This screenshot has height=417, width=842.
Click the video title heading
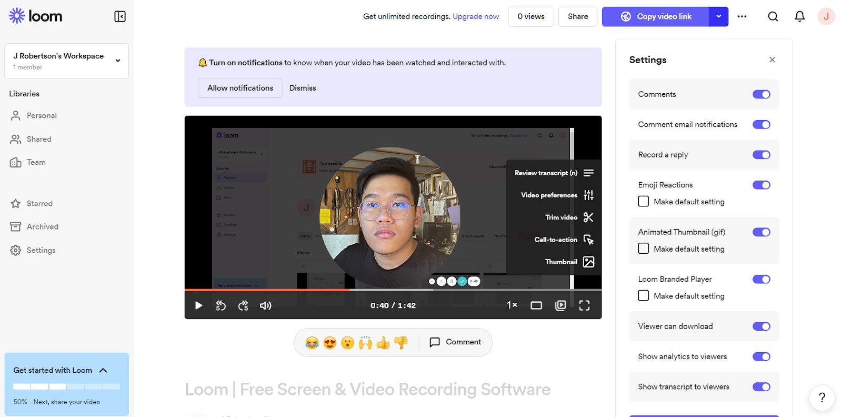pos(367,389)
